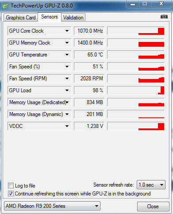Image resolution: width=173 pixels, height=214 pixels.
Task: Click the GPU-Z app icon in title bar
Action: coord(5,6)
